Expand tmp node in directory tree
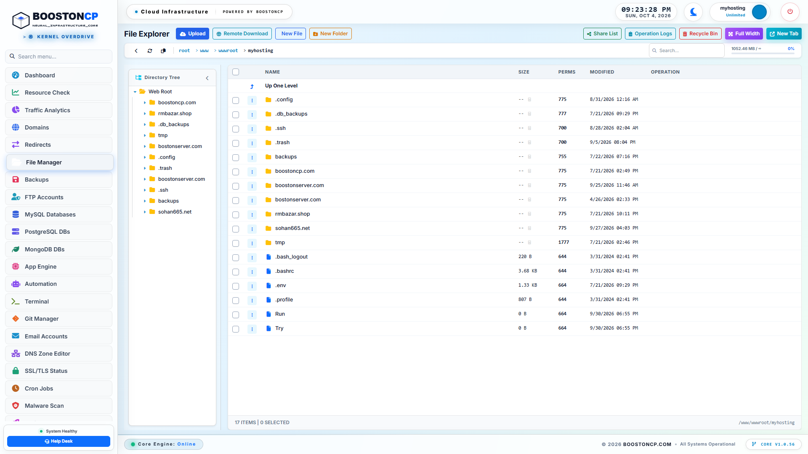Screen dimensions: 808x454 pos(145,135)
